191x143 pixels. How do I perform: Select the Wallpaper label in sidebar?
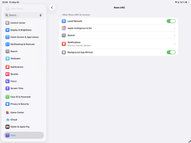pos(15,58)
